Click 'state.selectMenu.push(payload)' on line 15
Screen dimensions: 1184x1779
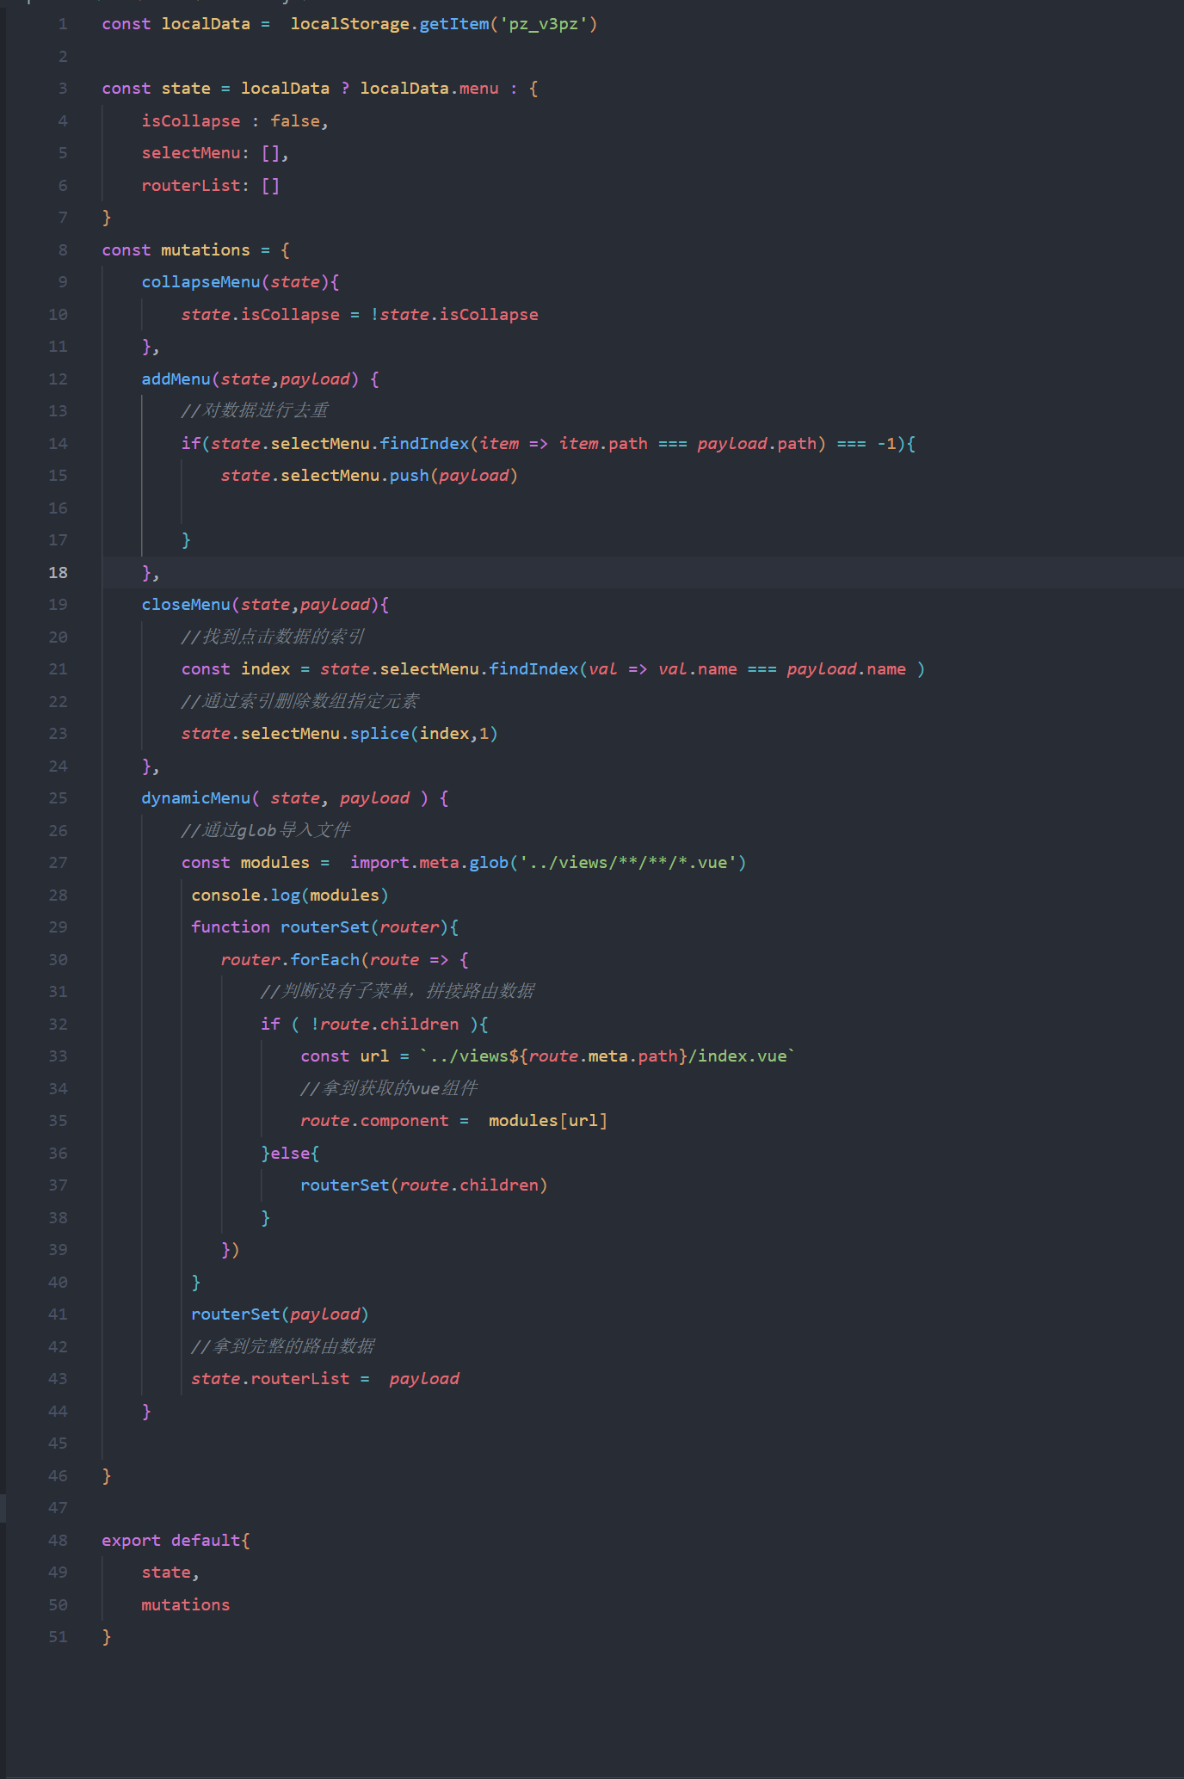click(x=369, y=476)
